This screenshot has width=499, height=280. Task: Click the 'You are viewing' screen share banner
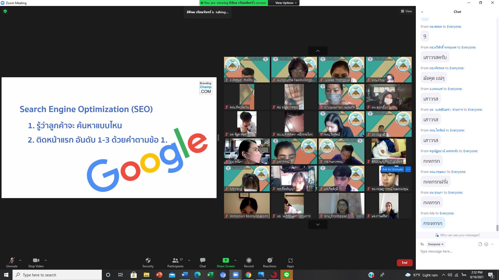[x=233, y=3]
